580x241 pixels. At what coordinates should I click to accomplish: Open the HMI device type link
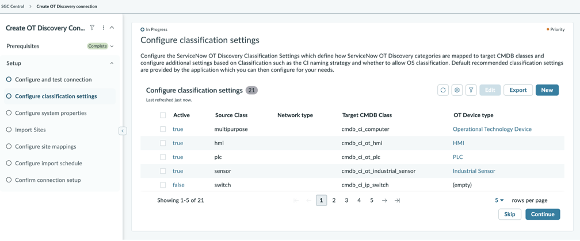click(458, 143)
